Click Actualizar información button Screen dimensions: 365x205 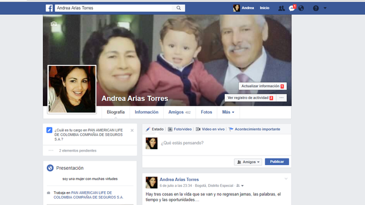(x=262, y=86)
